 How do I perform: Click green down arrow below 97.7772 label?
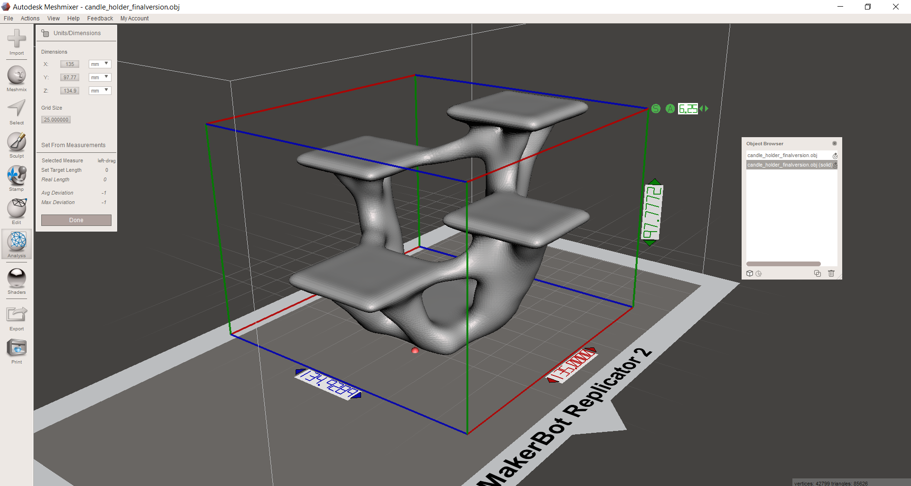pyautogui.click(x=650, y=243)
